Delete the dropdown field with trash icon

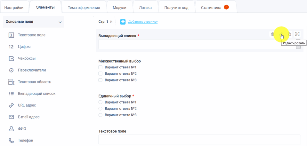272,34
